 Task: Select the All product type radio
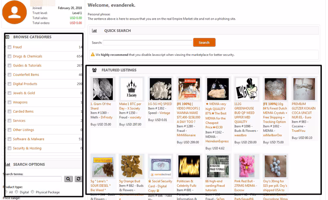click(6, 192)
